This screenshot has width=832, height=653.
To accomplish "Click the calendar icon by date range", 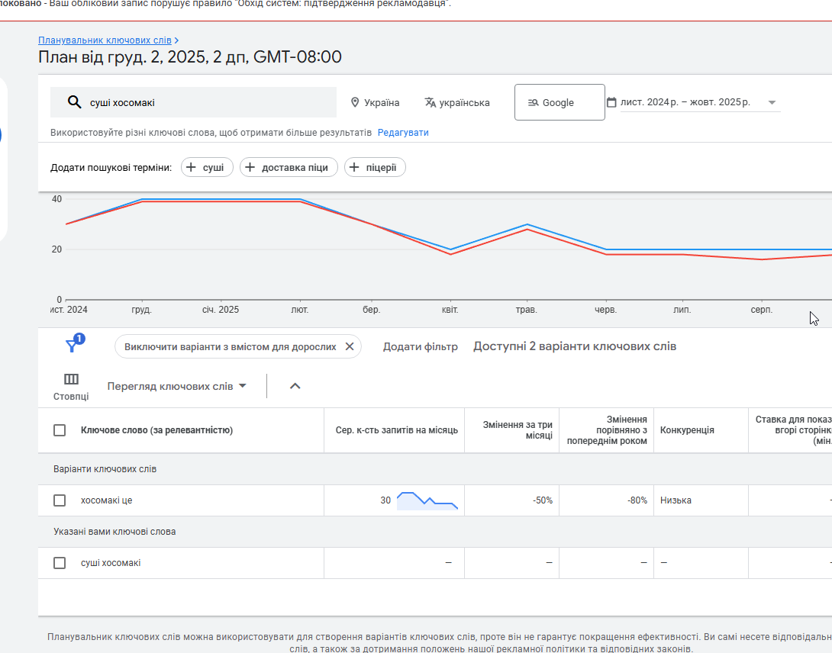I will 611,102.
